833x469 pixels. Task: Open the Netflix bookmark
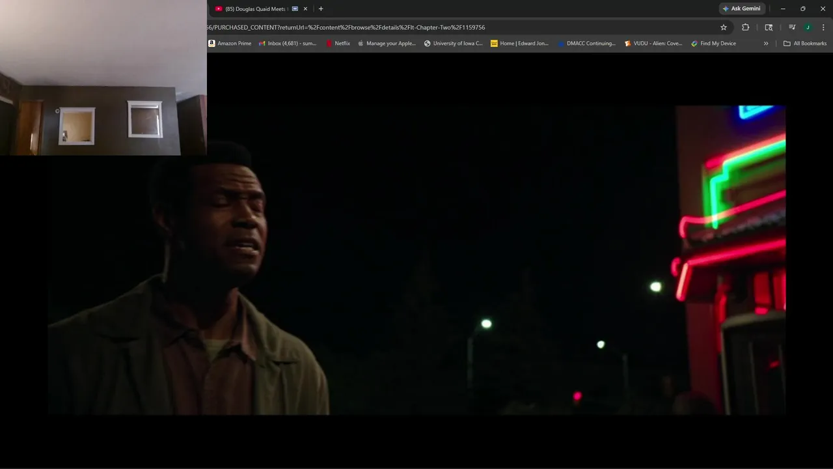(338, 44)
